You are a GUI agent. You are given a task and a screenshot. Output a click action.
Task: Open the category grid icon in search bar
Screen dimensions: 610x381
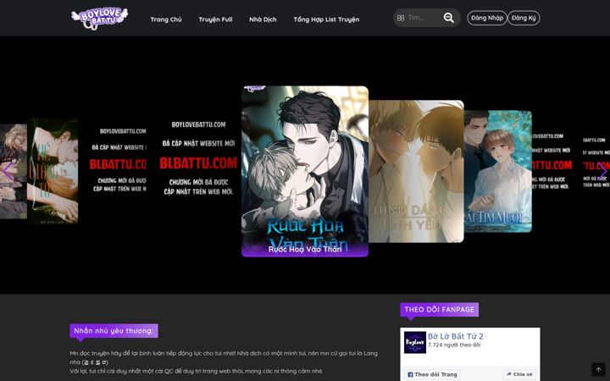(x=401, y=18)
